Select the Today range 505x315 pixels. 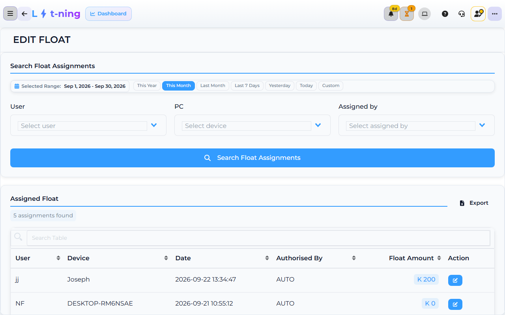[306, 86]
